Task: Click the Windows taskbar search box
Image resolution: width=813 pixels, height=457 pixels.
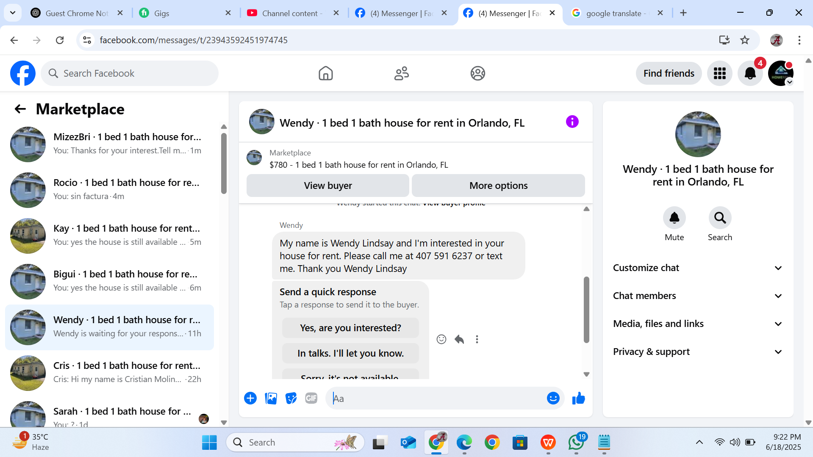Action: click(x=295, y=442)
